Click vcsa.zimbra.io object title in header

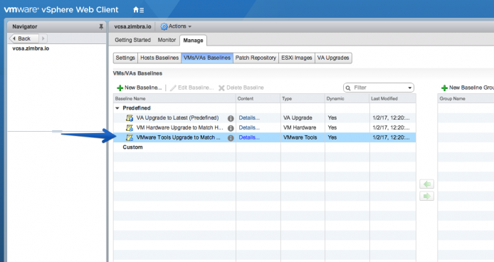[132, 27]
